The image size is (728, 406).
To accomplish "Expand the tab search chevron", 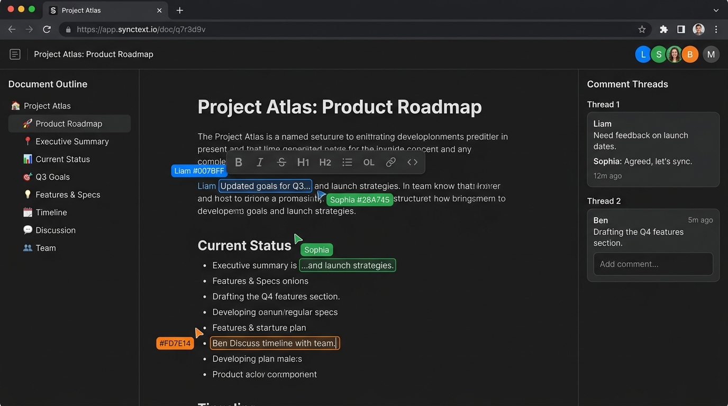I will click(x=716, y=10).
